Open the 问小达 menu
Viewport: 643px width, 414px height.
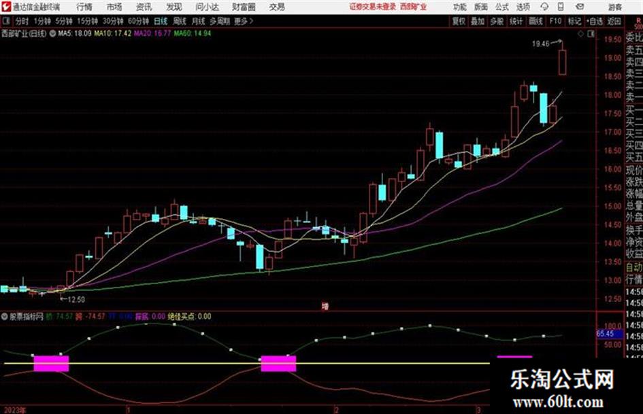pos(207,7)
